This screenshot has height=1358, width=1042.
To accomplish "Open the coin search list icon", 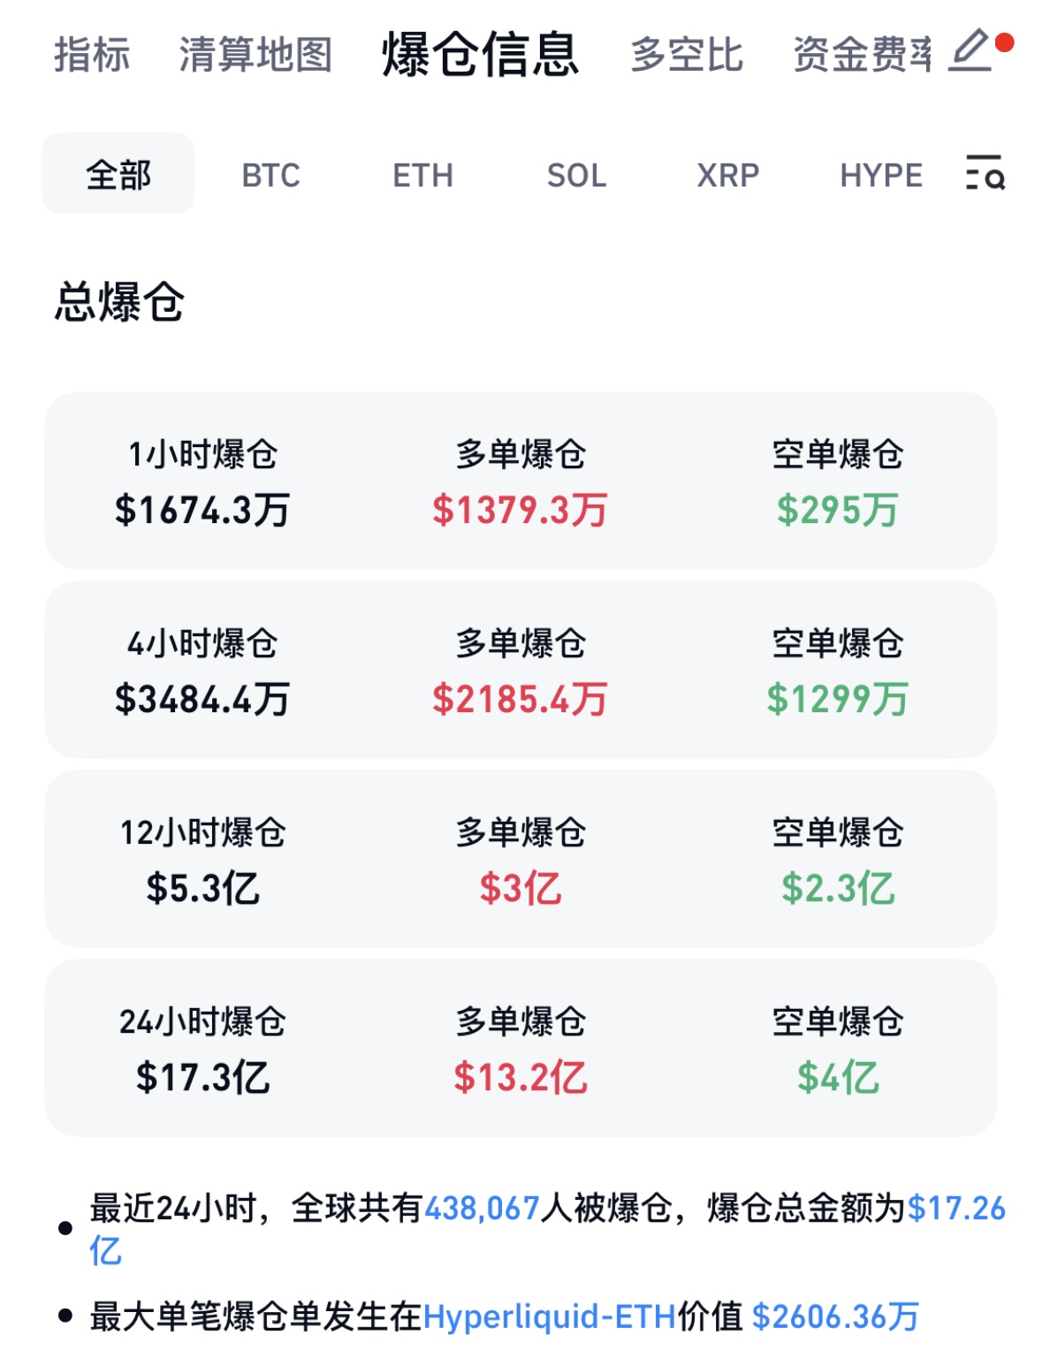I will pyautogui.click(x=985, y=173).
